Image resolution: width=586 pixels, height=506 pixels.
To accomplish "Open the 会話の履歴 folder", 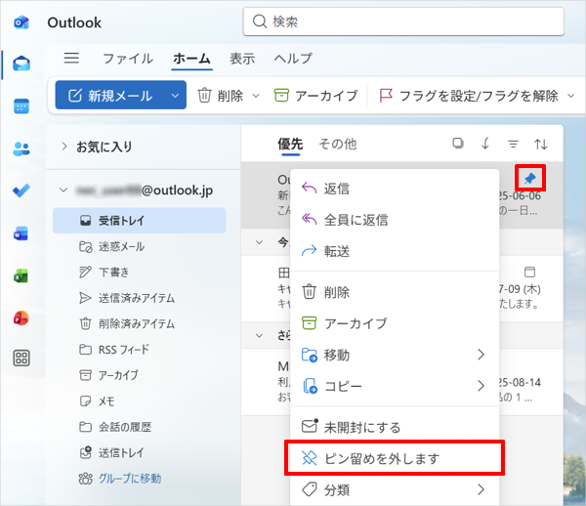I will [115, 427].
